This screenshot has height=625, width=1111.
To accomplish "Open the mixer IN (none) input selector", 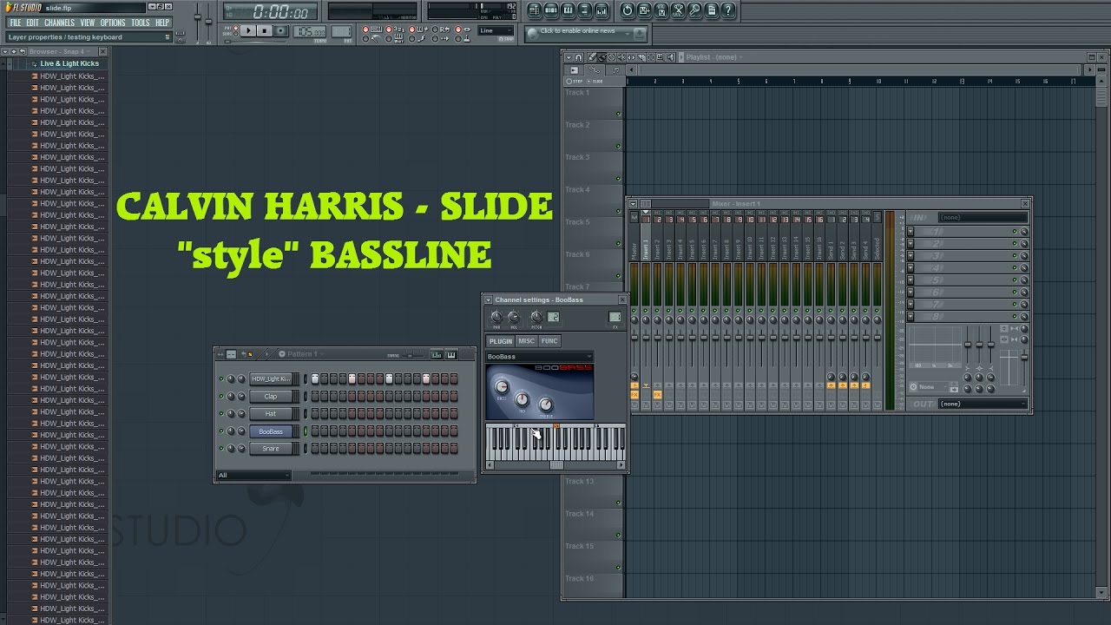I will tap(983, 217).
